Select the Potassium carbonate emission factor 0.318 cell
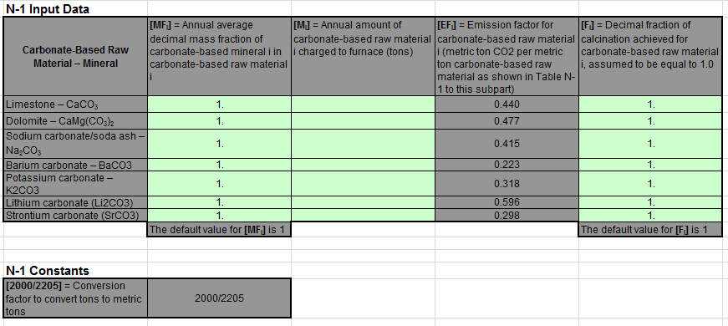 [x=507, y=184]
